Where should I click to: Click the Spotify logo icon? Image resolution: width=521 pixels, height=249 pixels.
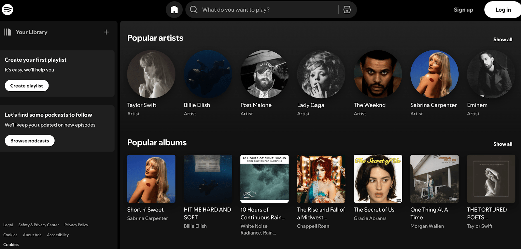click(x=7, y=10)
